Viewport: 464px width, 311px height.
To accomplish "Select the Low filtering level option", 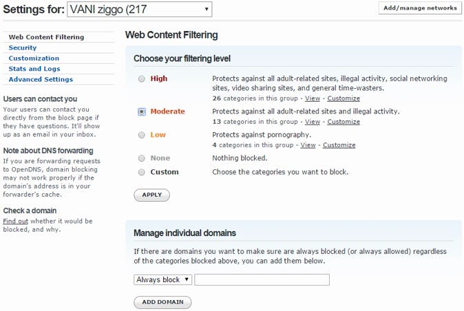I will (142, 135).
